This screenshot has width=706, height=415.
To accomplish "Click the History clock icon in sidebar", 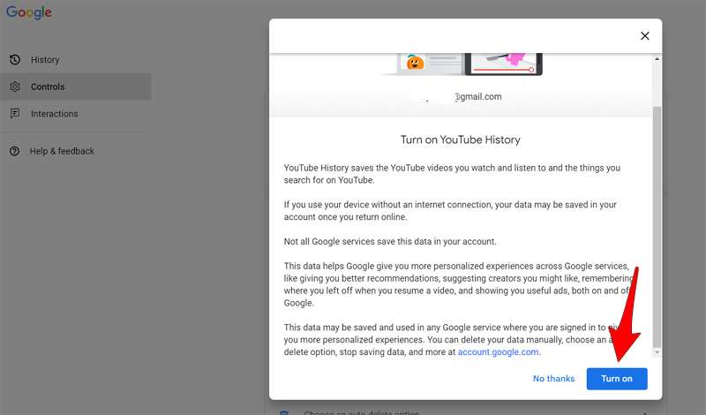I will pyautogui.click(x=15, y=60).
